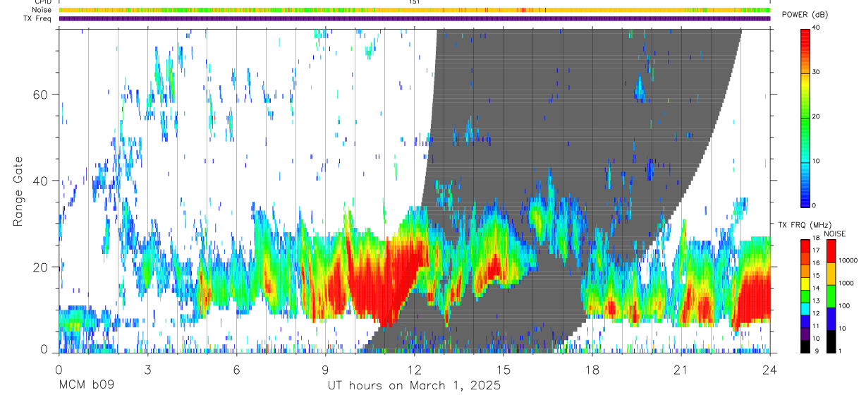Click hour '9' on the UT axis
Image resolution: width=866 pixels, height=400 pixels.
coord(325,370)
